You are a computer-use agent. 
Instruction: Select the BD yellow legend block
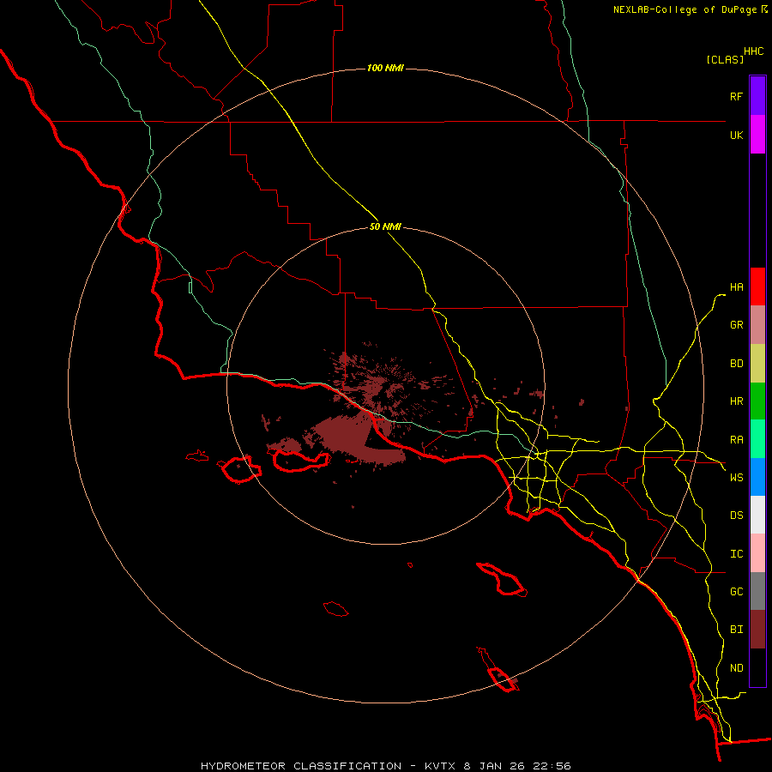757,364
